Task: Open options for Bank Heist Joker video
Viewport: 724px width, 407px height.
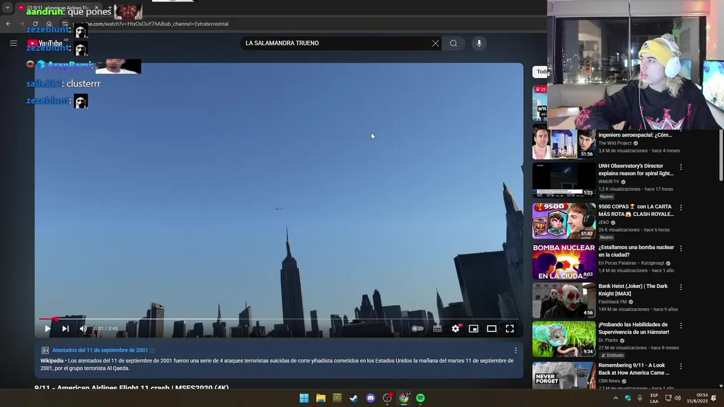Action: 681,287
